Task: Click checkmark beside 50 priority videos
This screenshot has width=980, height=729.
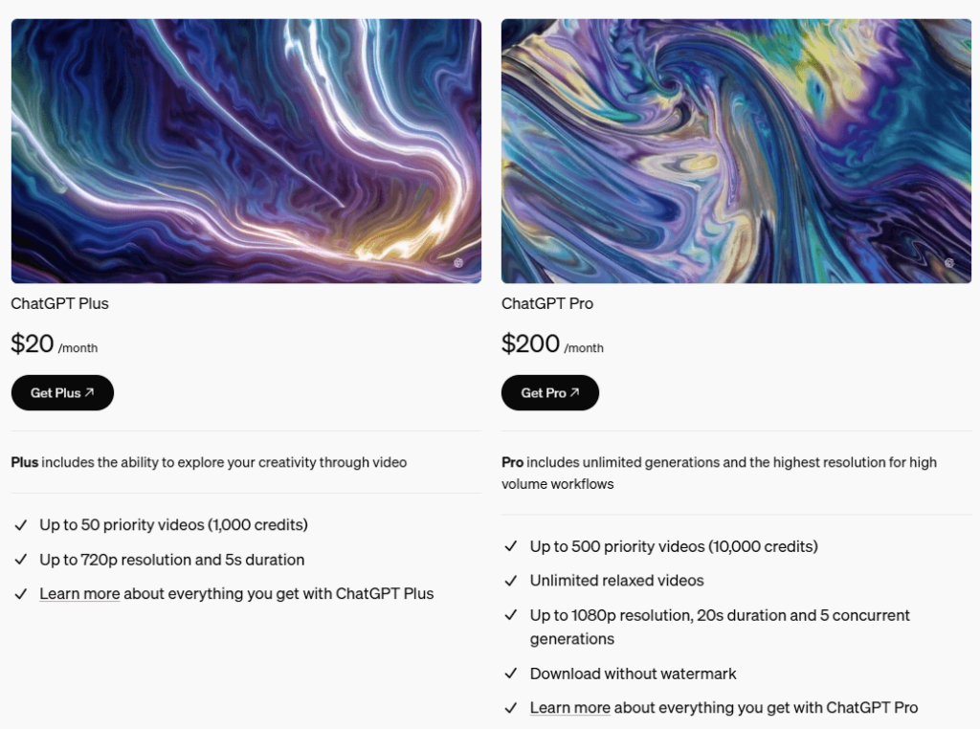Action: [21, 524]
